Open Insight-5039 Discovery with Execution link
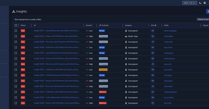This screenshot has width=209, height=109. pyautogui.click(x=57, y=42)
